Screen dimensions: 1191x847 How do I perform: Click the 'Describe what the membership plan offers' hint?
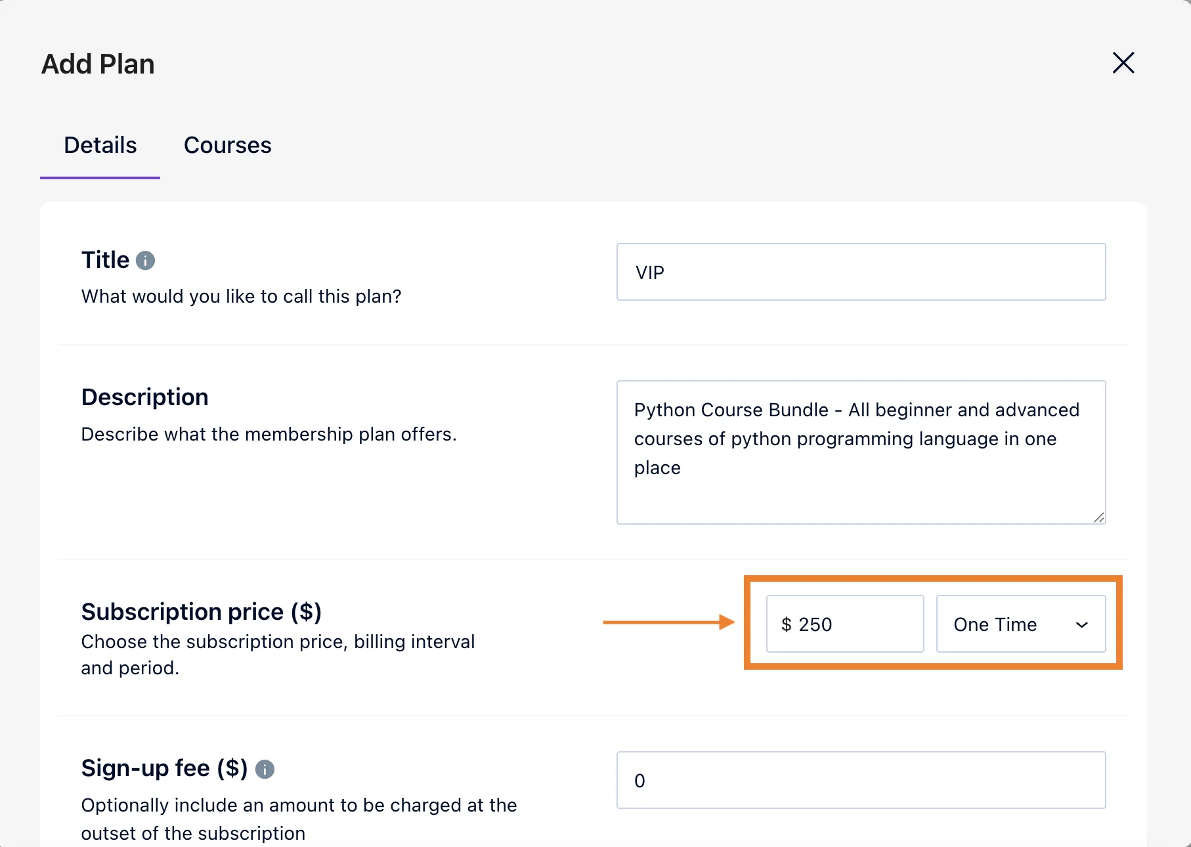click(269, 435)
